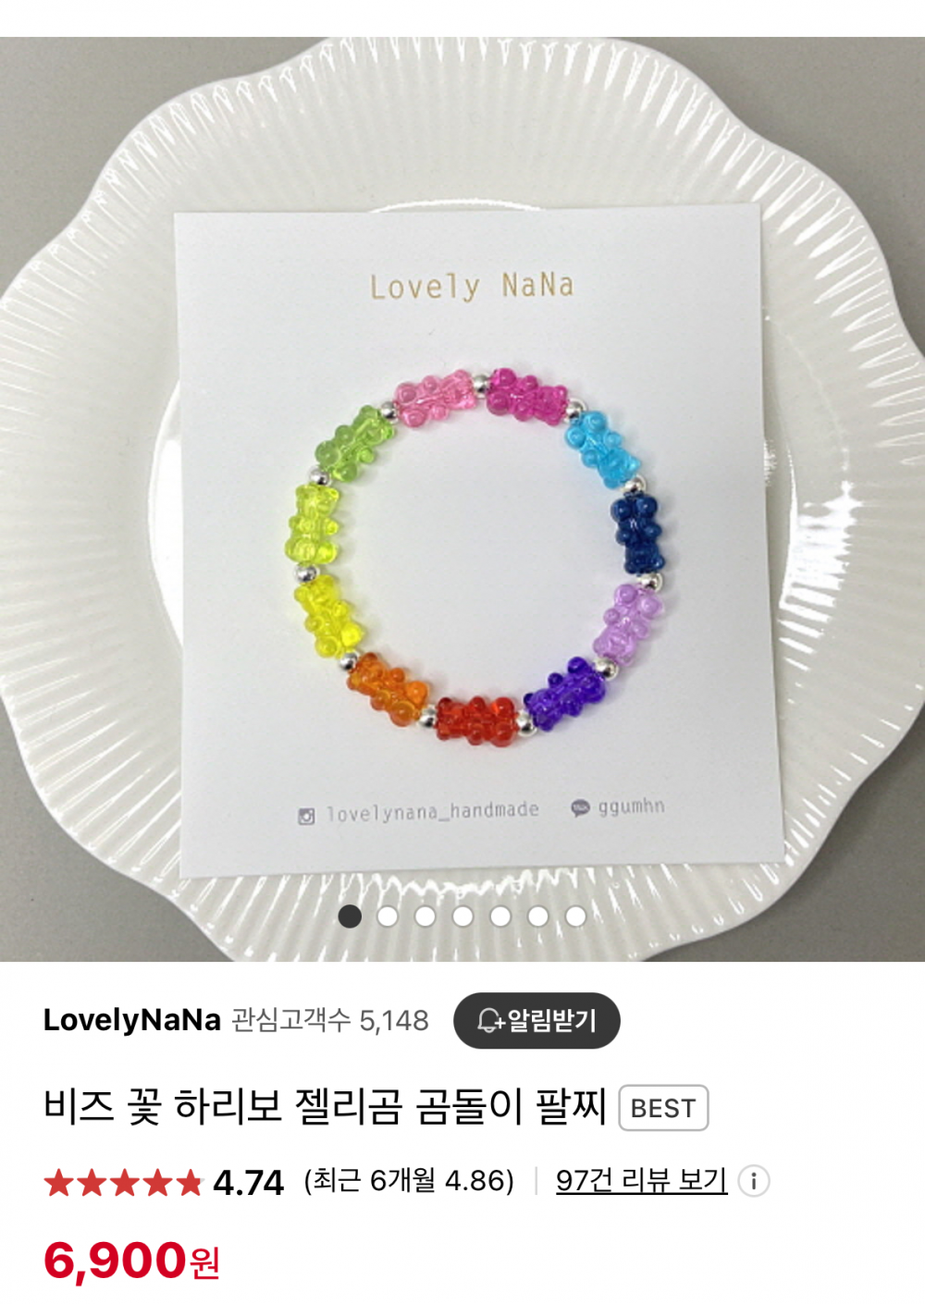Tap the 관심고객수 5,148 count

click(x=330, y=1020)
